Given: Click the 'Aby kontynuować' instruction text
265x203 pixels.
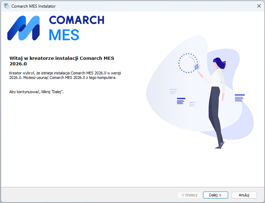Looking at the screenshot, I should pos(36,92).
